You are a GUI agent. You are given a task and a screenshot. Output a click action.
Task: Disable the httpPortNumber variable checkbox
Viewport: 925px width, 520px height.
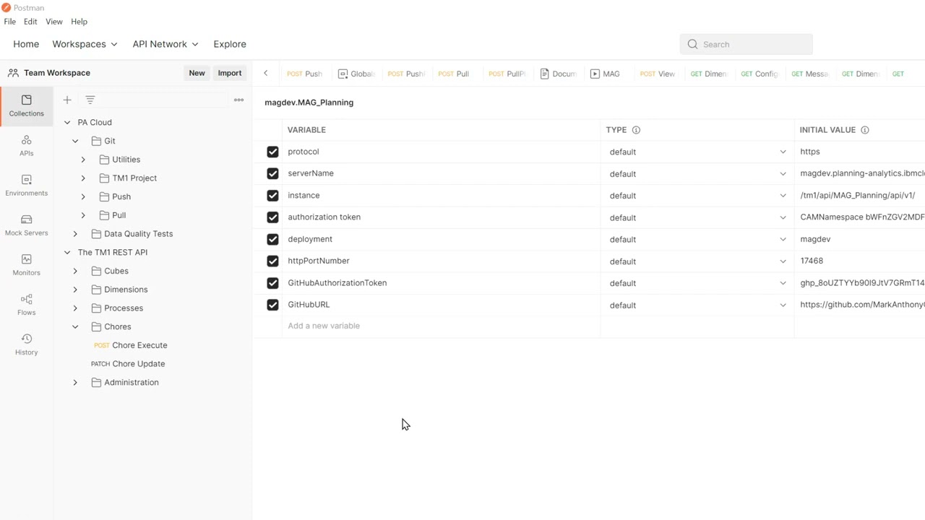(x=272, y=261)
